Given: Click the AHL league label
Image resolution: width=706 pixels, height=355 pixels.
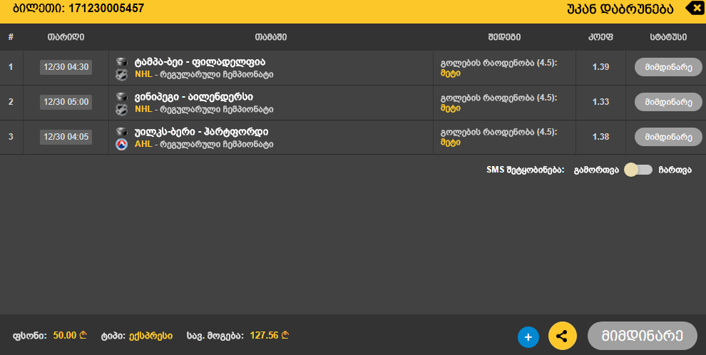Looking at the screenshot, I should (x=143, y=144).
